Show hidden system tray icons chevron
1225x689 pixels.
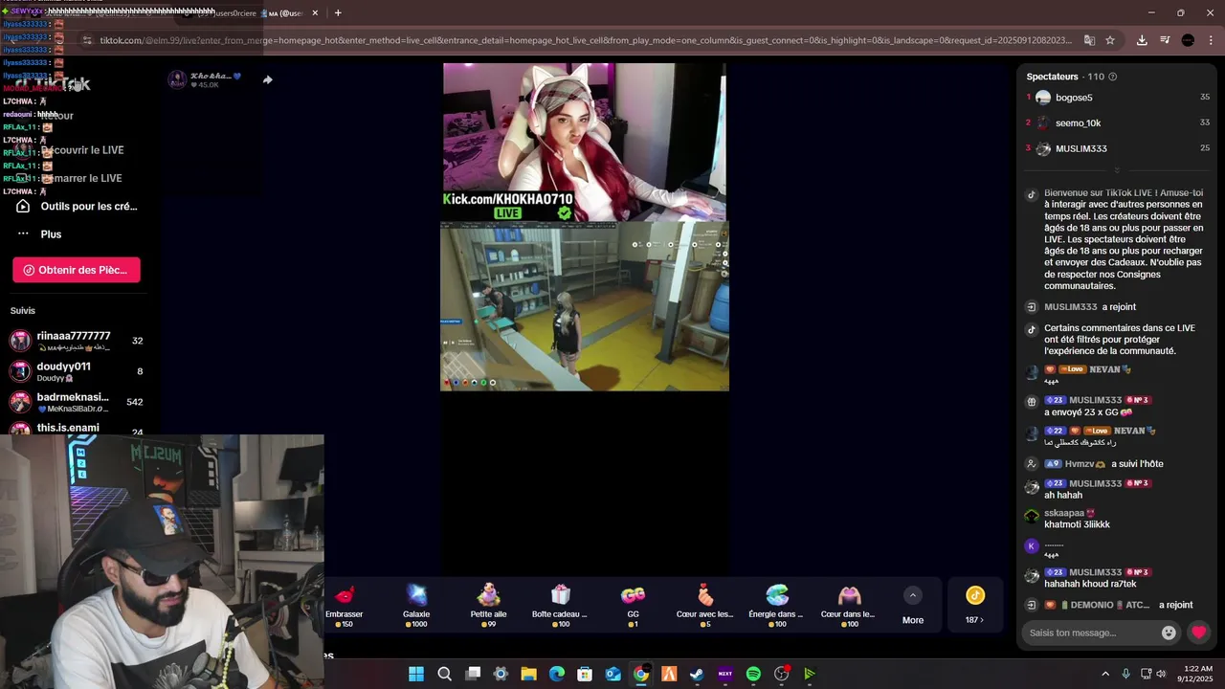pyautogui.click(x=1105, y=674)
